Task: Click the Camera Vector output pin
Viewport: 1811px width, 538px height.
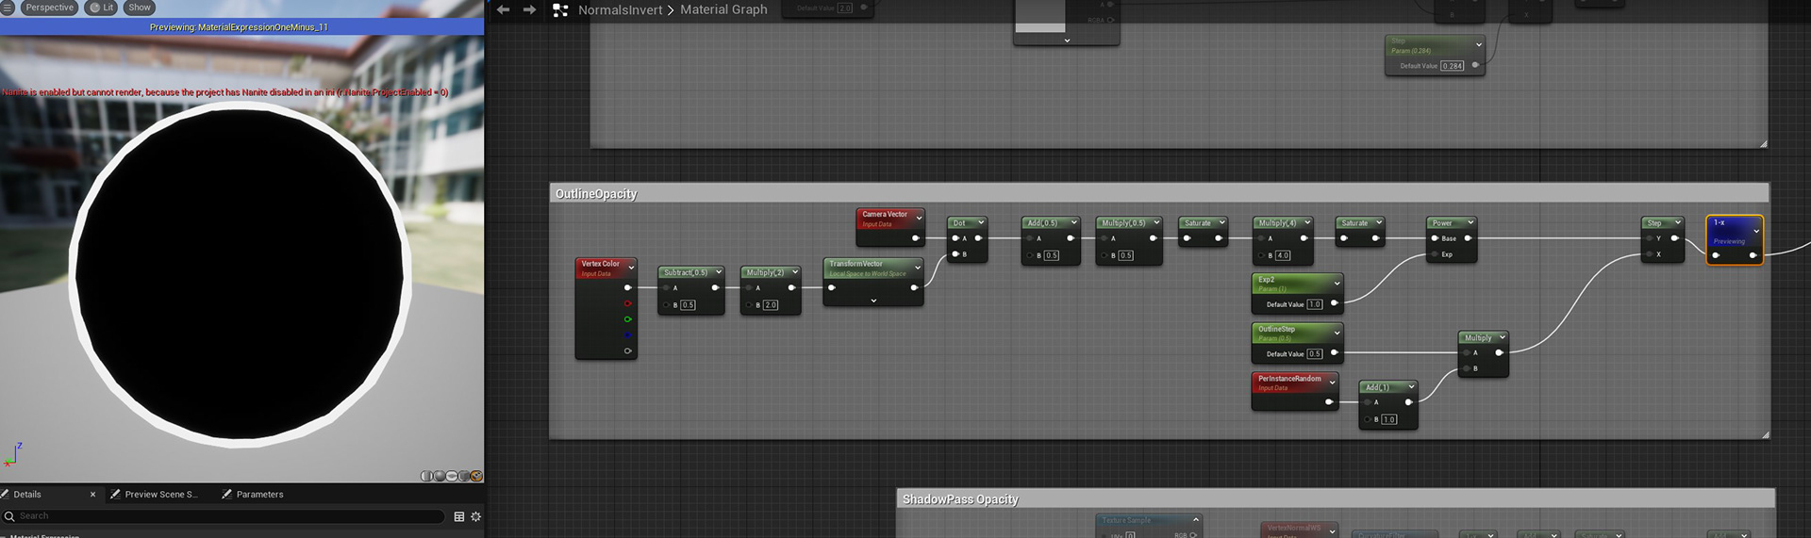Action: 915,238
